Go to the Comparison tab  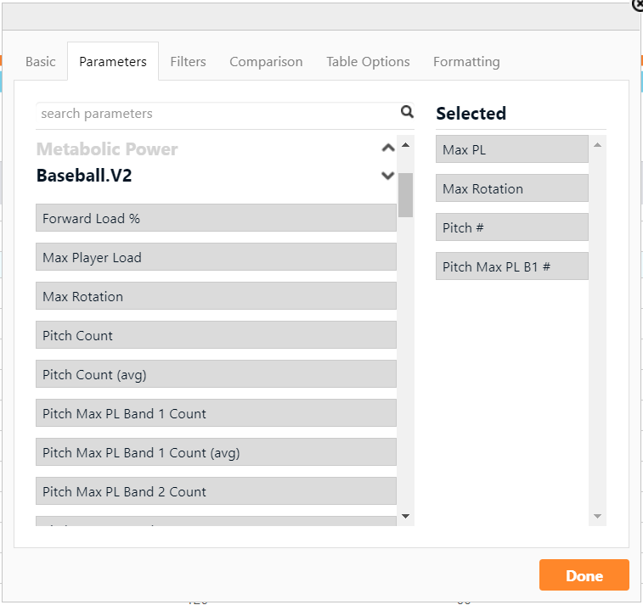pyautogui.click(x=266, y=62)
